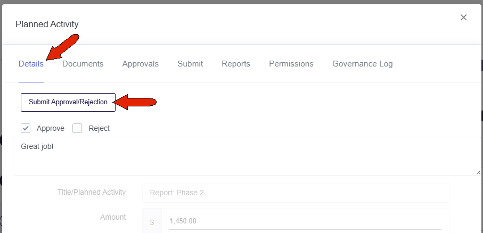The width and height of the screenshot is (483, 233).
Task: Select the Submit tab
Action: coord(190,64)
